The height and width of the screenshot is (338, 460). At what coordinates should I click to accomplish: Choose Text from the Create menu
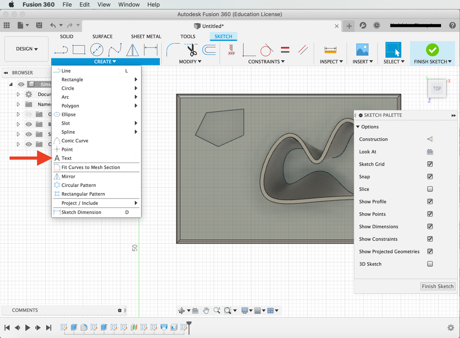[x=96, y=158]
